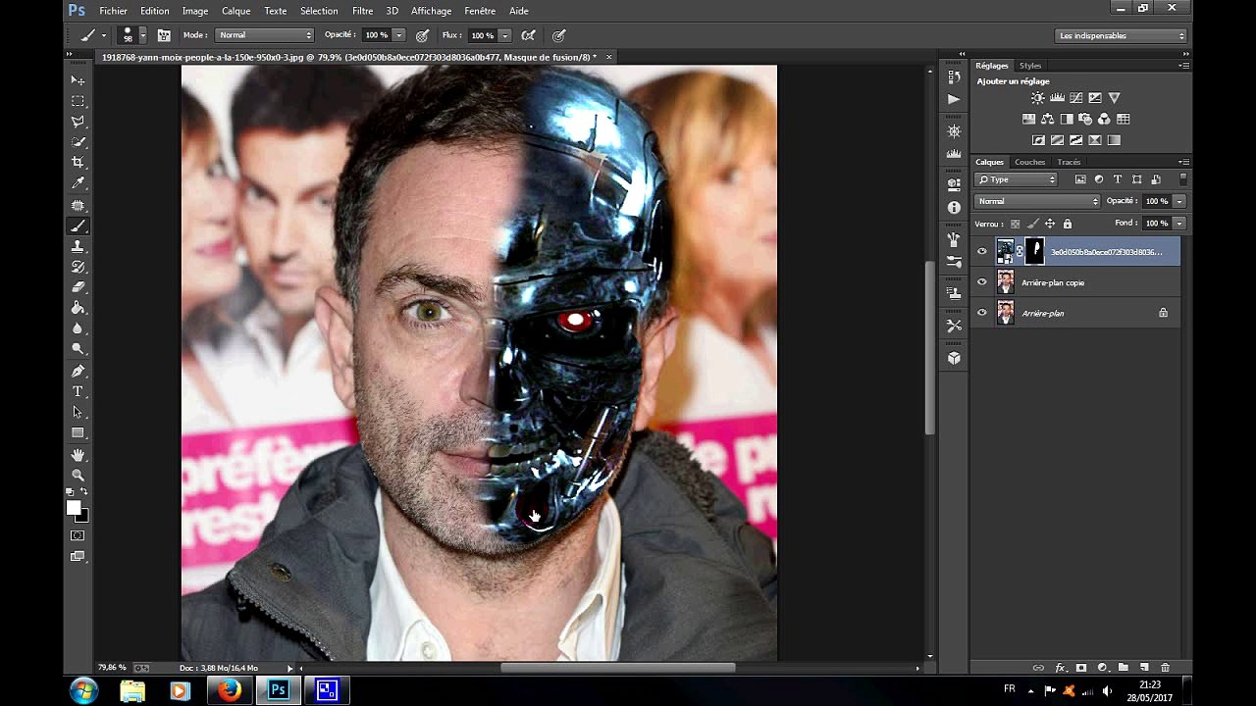Viewport: 1256px width, 706px height.
Task: Select the Dodge tool
Action: pos(78,349)
